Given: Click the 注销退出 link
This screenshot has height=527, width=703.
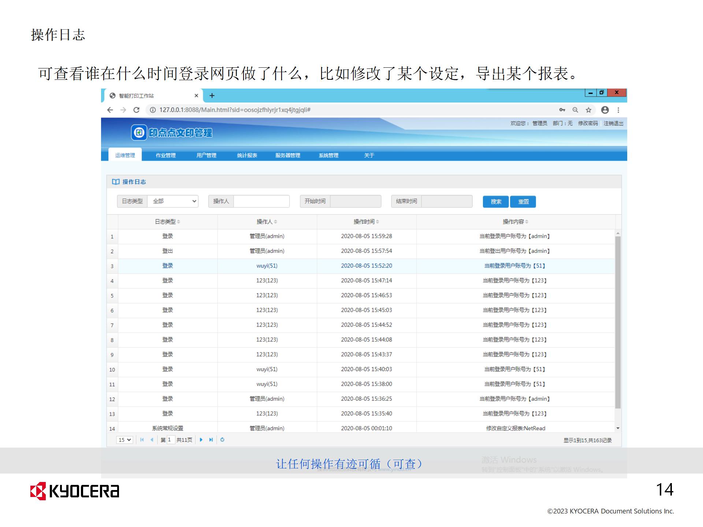Looking at the screenshot, I should pos(613,123).
